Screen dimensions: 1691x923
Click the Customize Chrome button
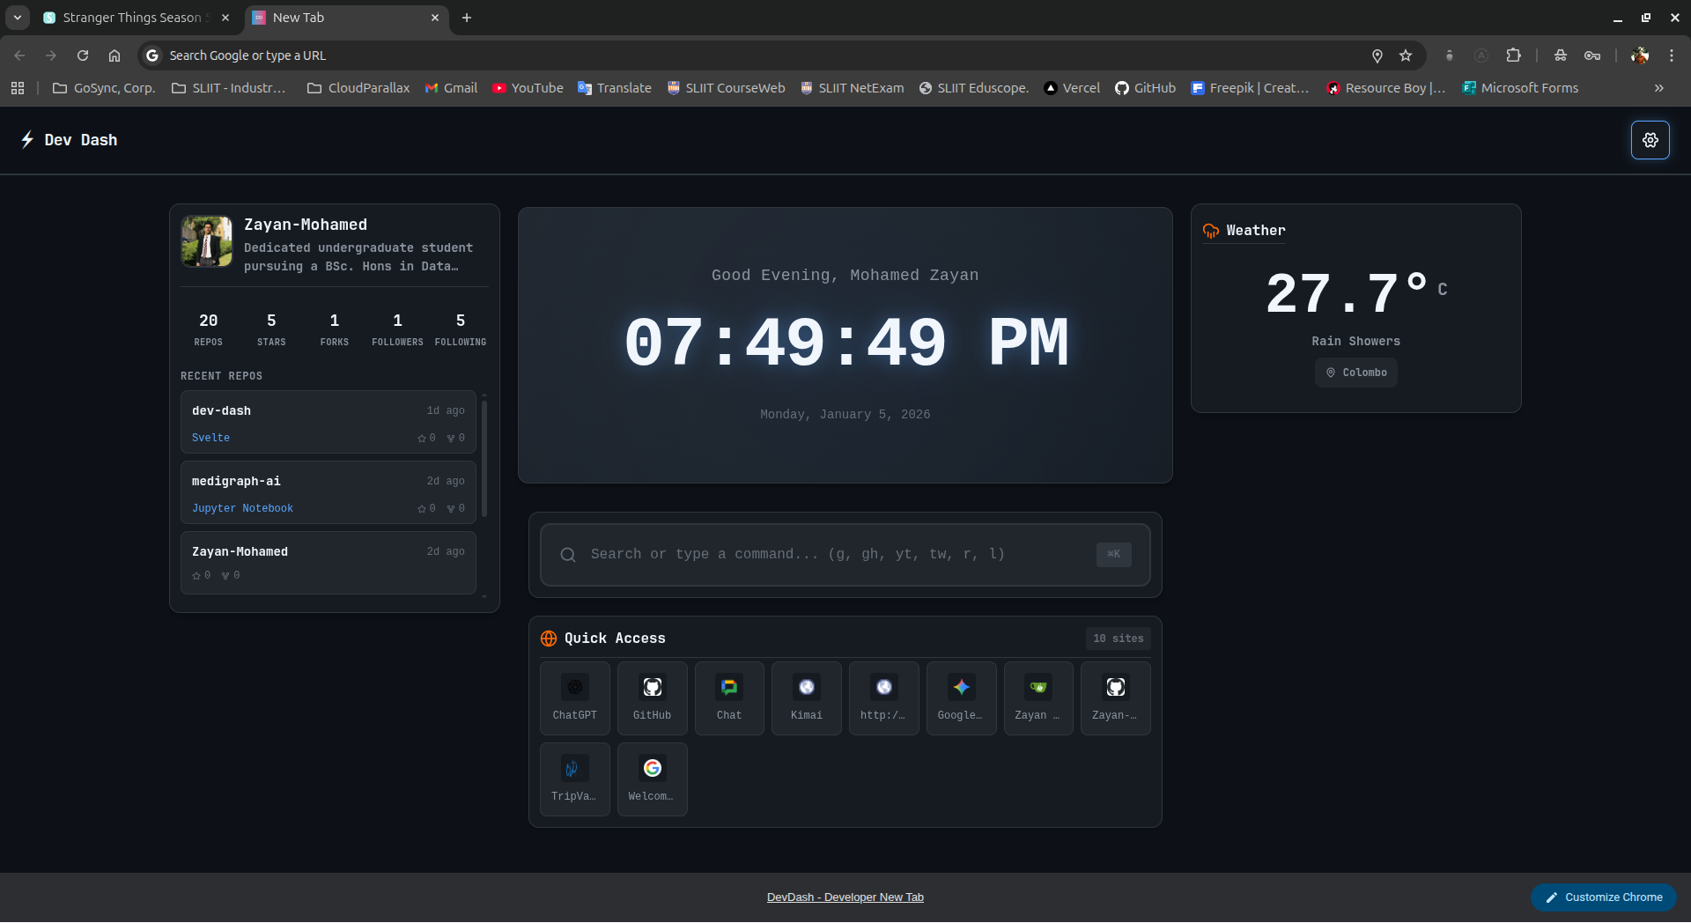pos(1603,897)
